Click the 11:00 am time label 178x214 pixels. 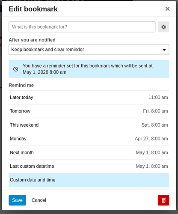[158, 98]
